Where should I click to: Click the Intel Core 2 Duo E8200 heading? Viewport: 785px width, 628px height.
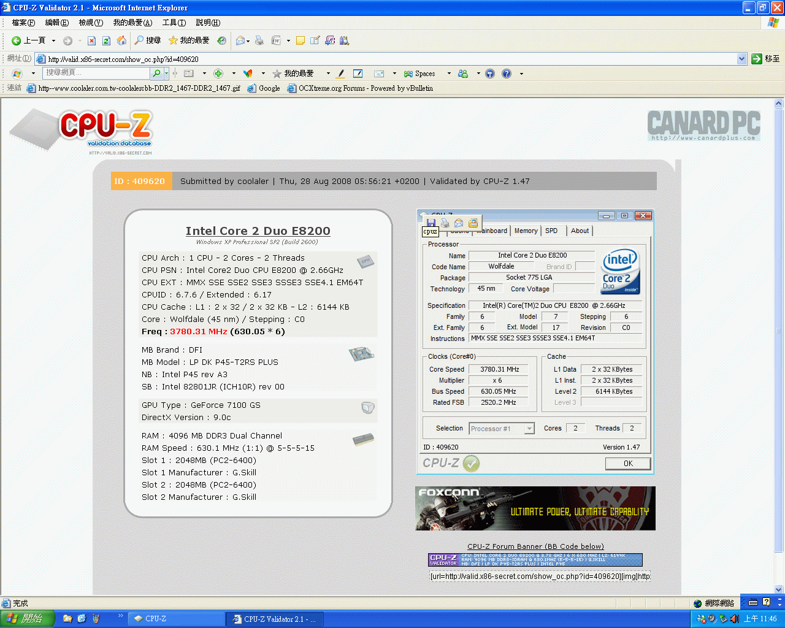coord(258,231)
